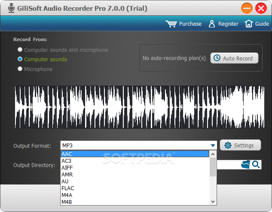Click the Auto Record button label
Viewport: 272px width, 212px height.
coord(238,58)
